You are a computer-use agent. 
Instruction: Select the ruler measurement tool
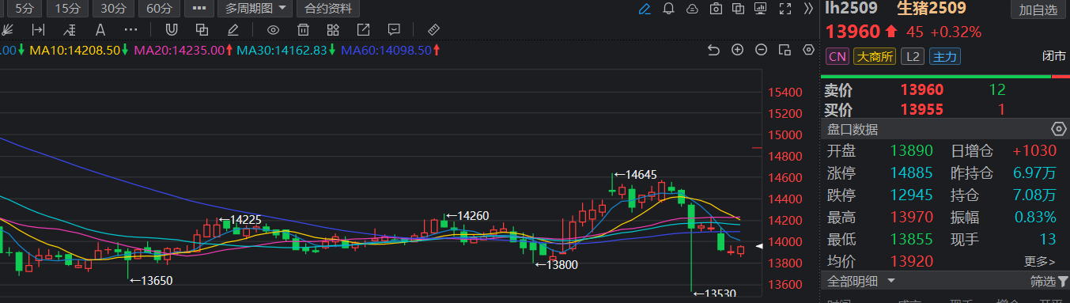[433, 30]
